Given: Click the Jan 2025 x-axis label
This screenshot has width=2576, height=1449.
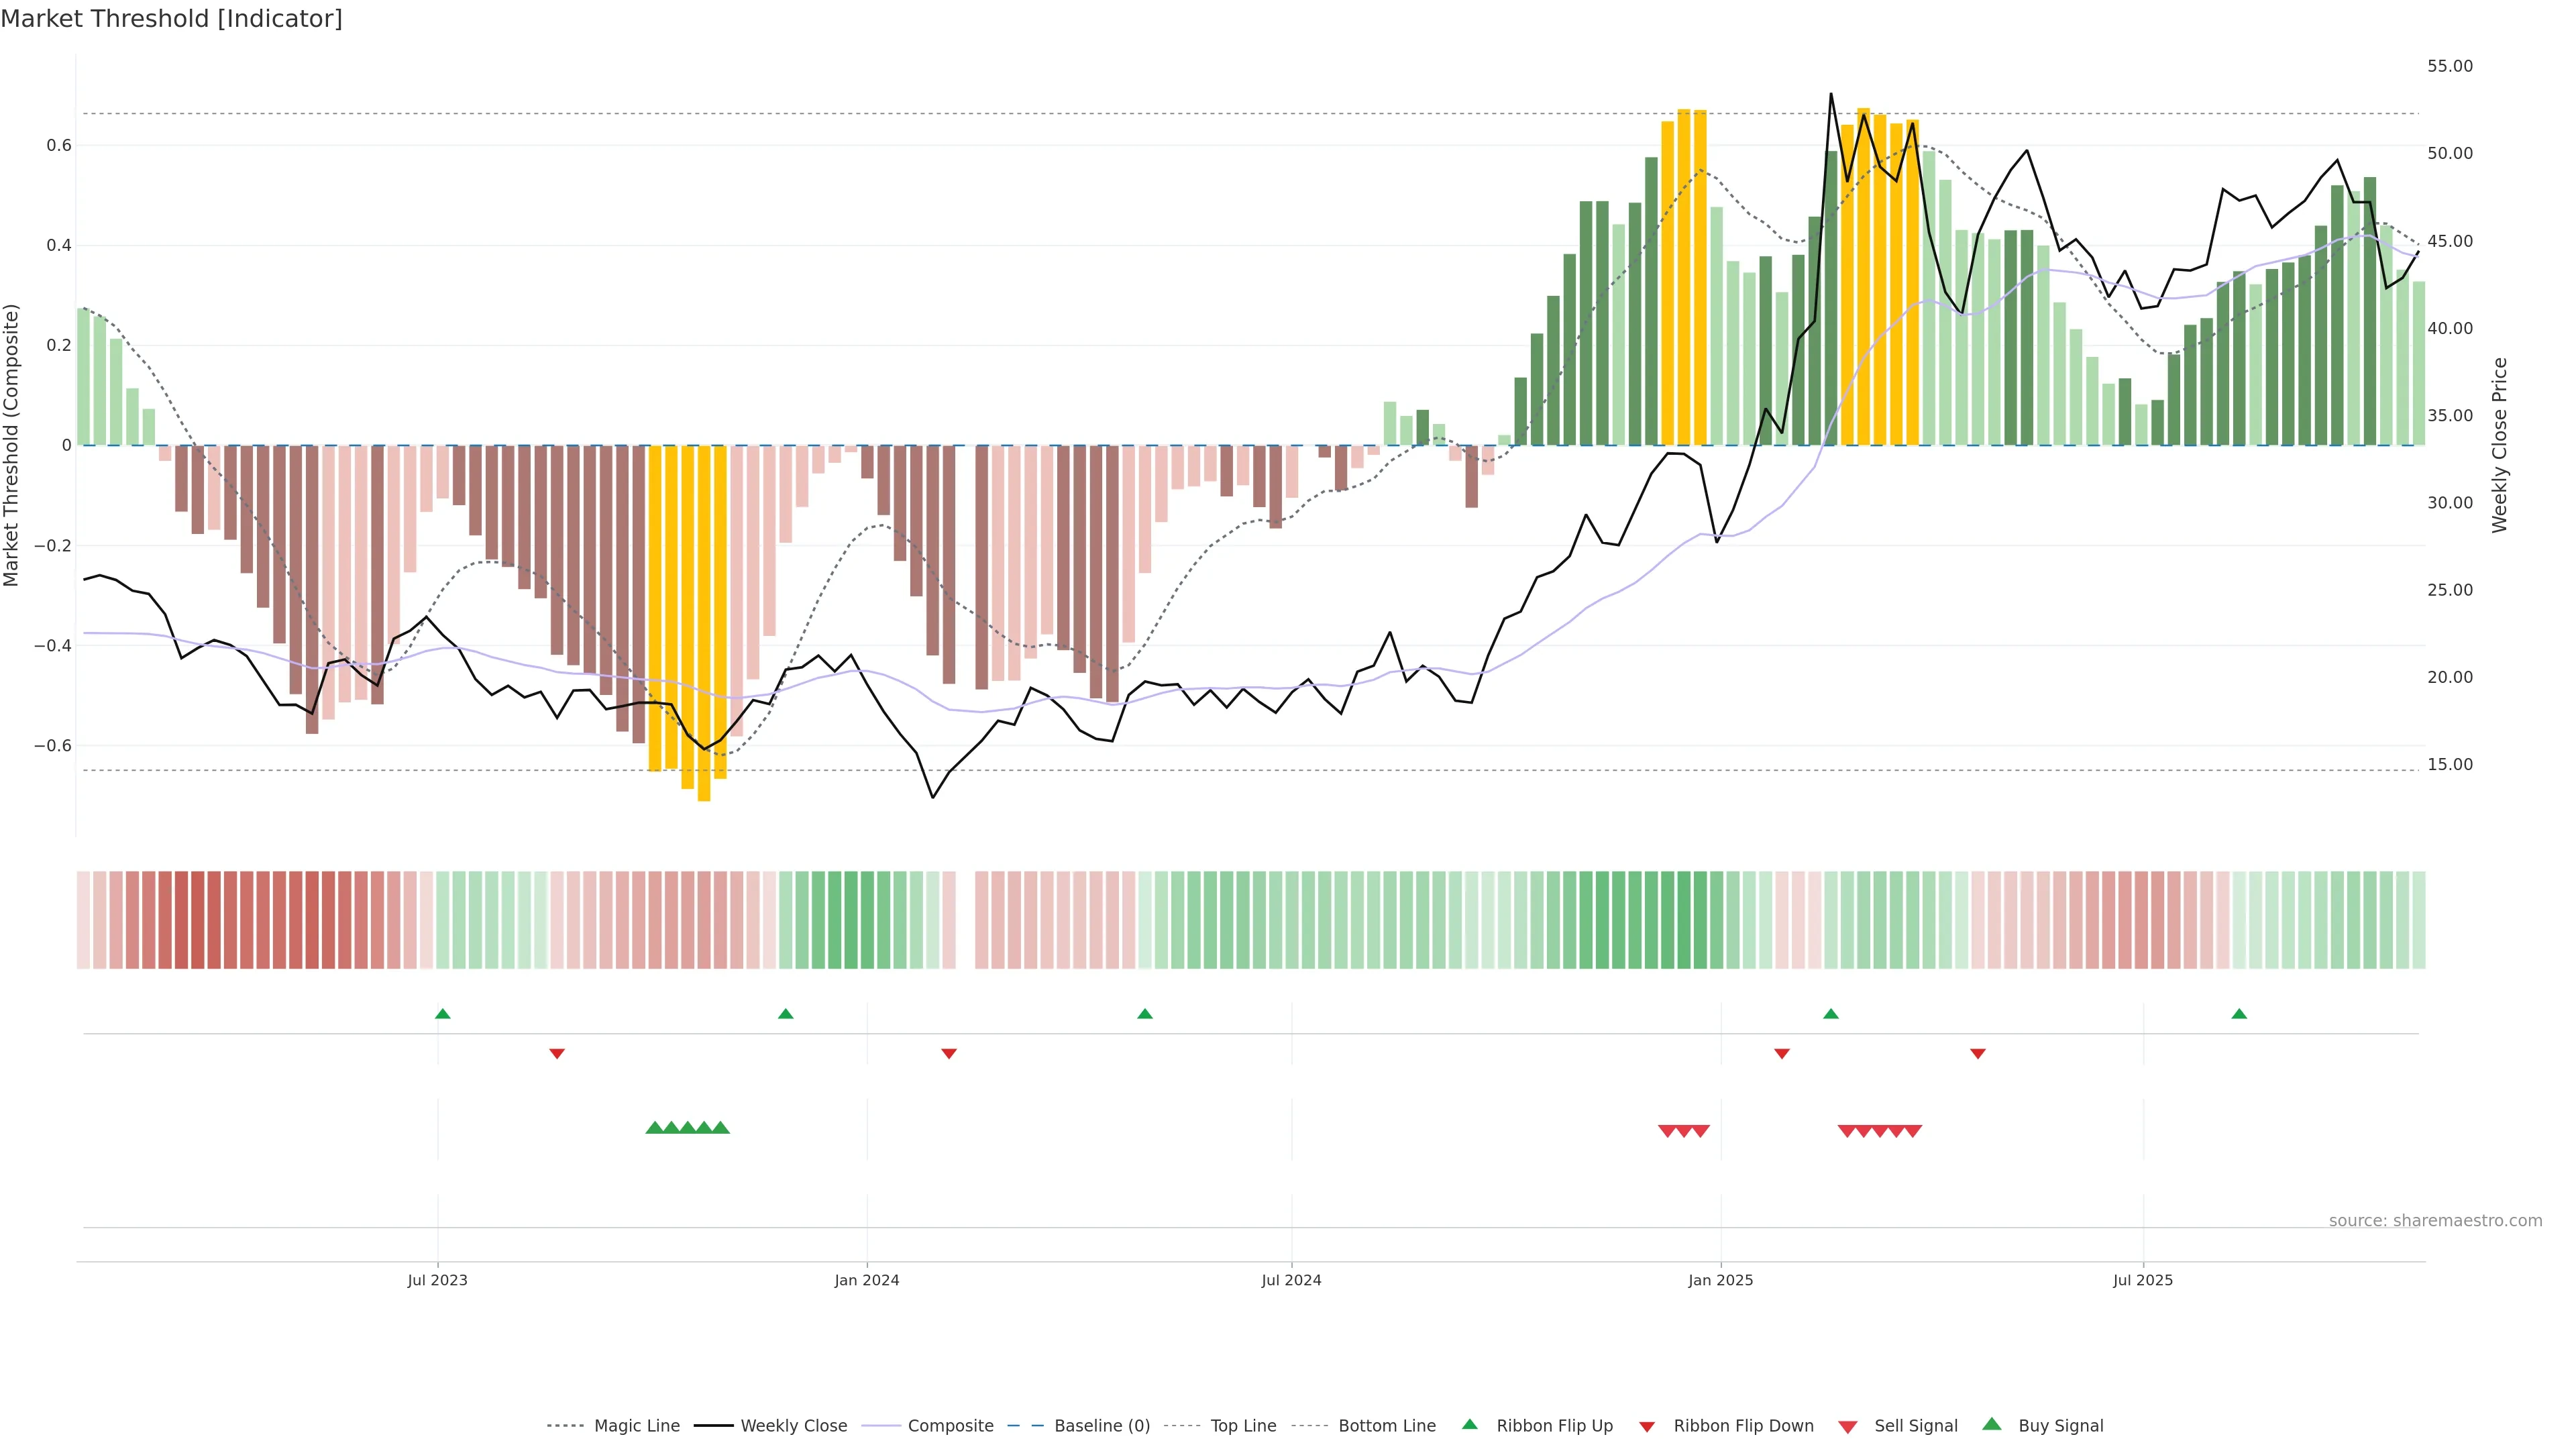Looking at the screenshot, I should tap(1720, 1280).
